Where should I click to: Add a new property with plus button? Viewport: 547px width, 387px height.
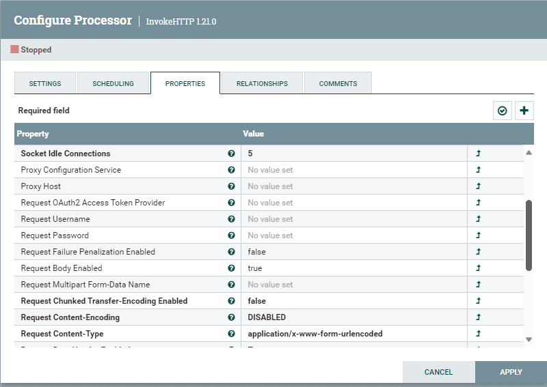524,111
